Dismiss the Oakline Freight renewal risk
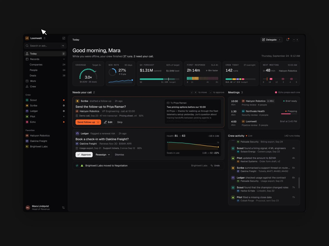This screenshot has height=246, width=329. pos(120,155)
